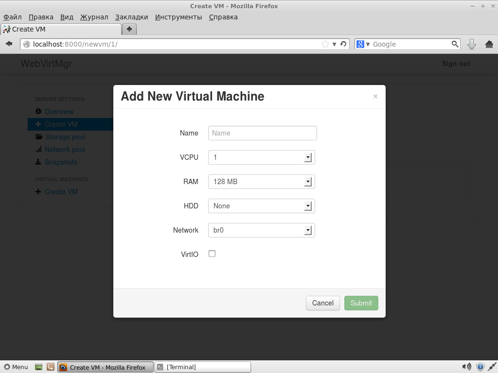This screenshot has width=498, height=373.
Task: Click the shield icon in system tray
Action: tap(480, 367)
